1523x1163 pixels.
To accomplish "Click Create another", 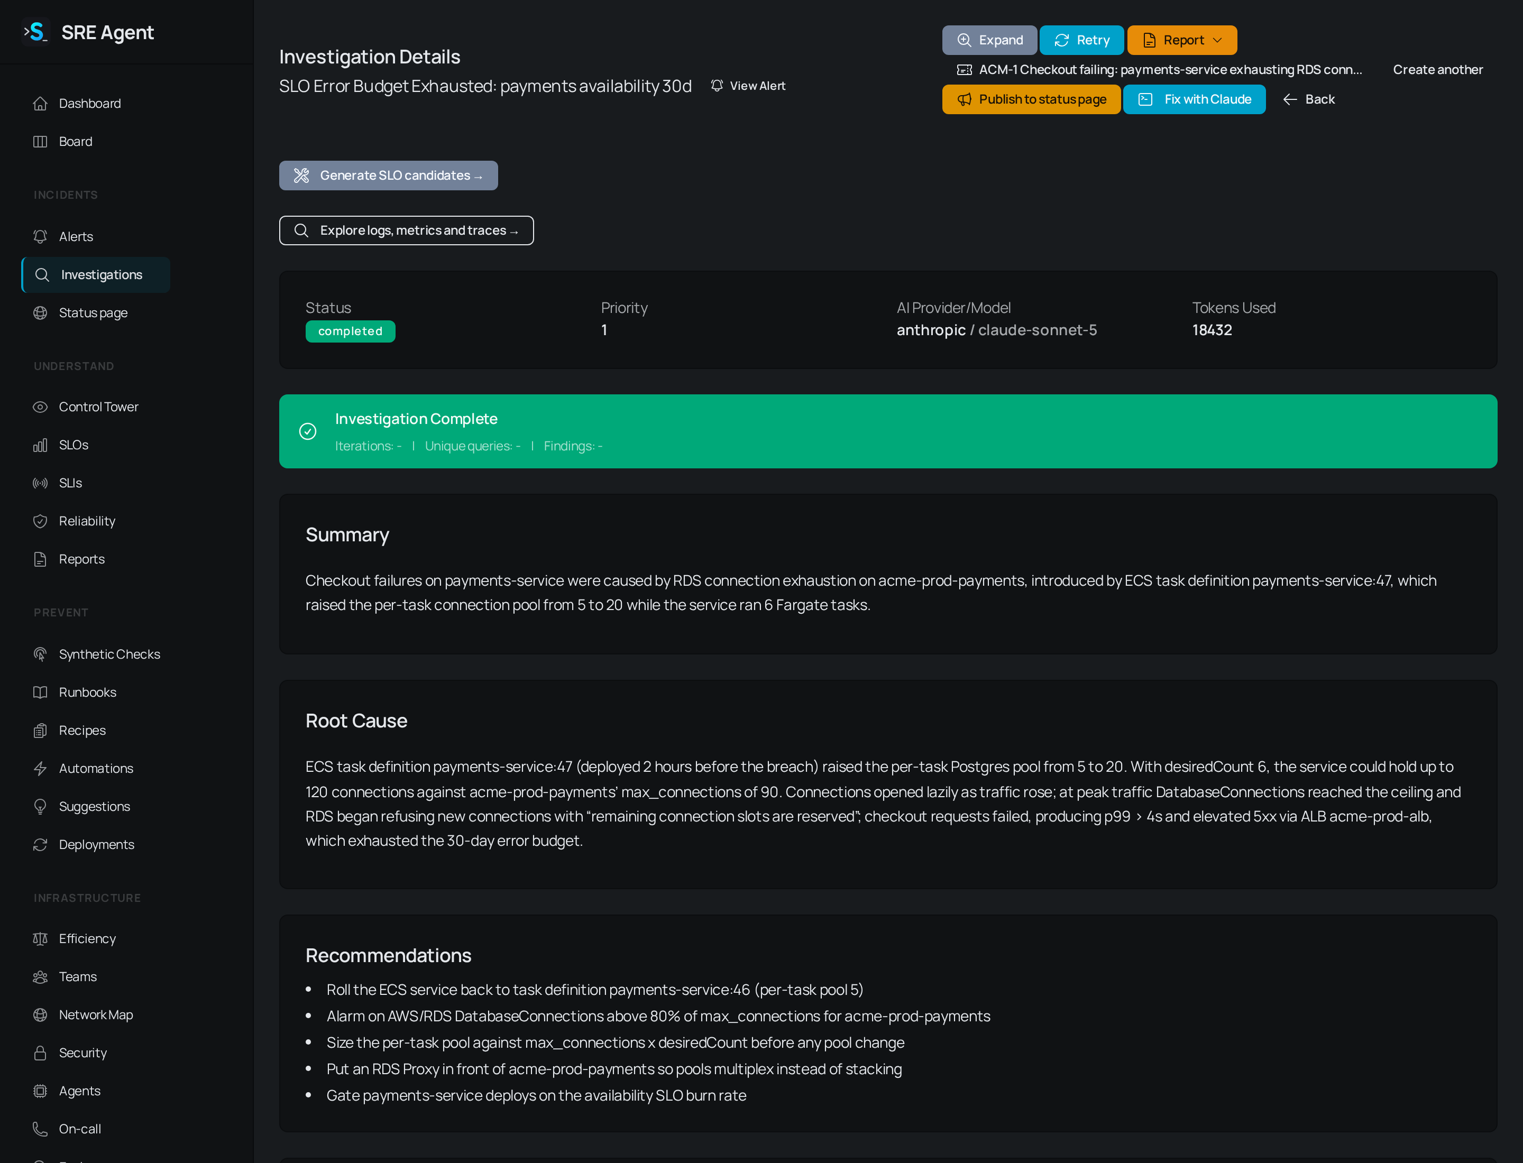I will (x=1438, y=70).
